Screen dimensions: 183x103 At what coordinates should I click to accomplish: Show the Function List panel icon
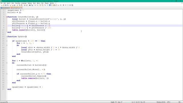click(x=56, y=5)
